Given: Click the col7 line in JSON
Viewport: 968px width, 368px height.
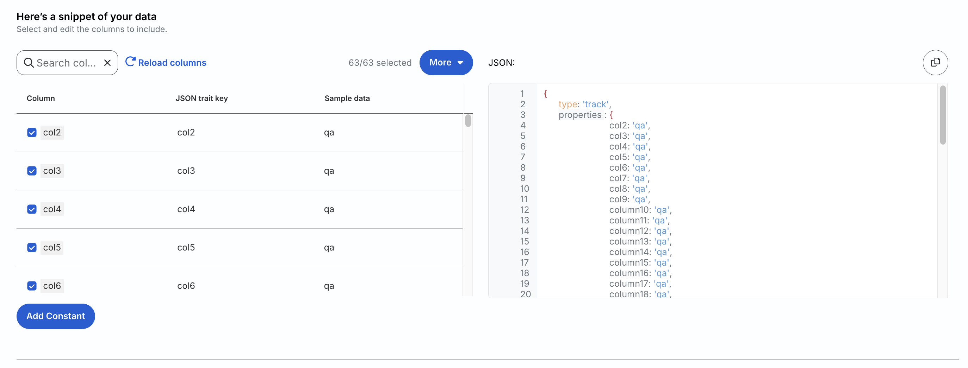Looking at the screenshot, I should pyautogui.click(x=629, y=178).
